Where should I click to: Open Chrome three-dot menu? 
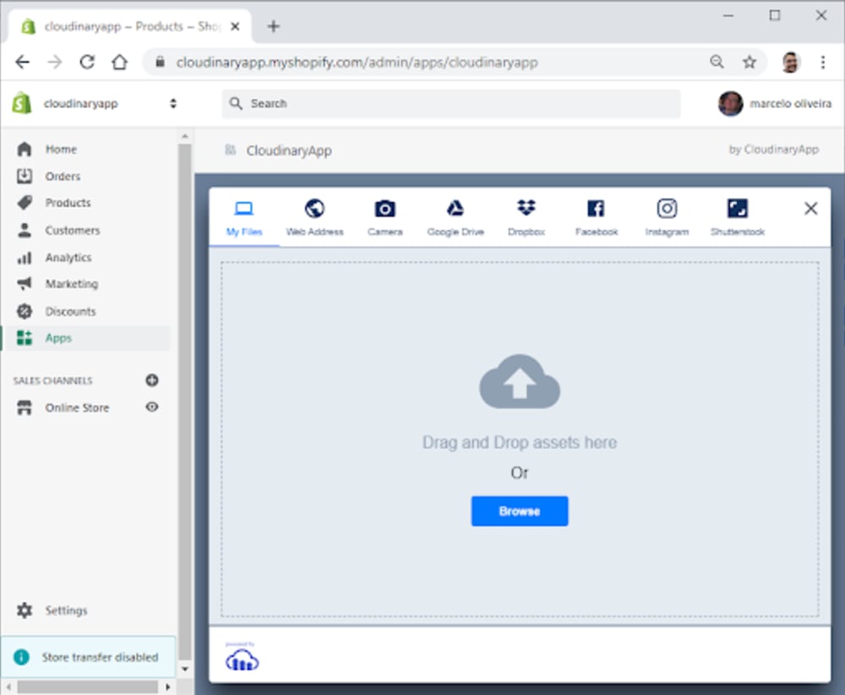click(x=823, y=62)
